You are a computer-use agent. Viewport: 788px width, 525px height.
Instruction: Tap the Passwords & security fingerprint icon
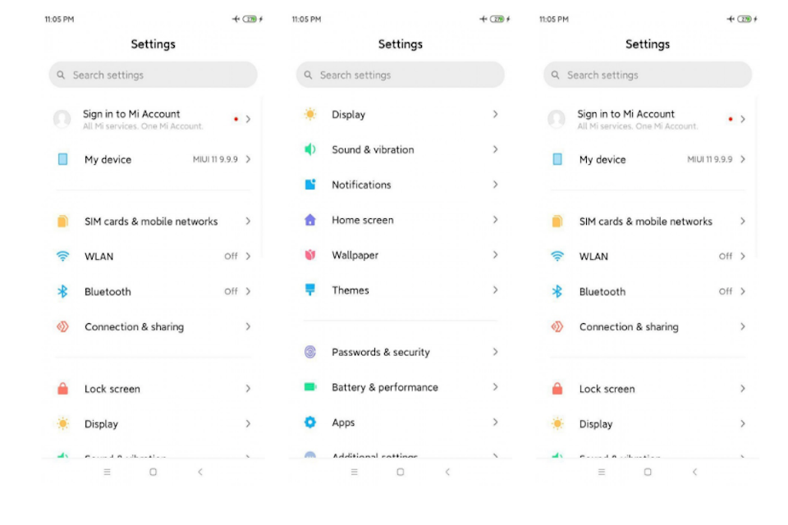point(310,352)
